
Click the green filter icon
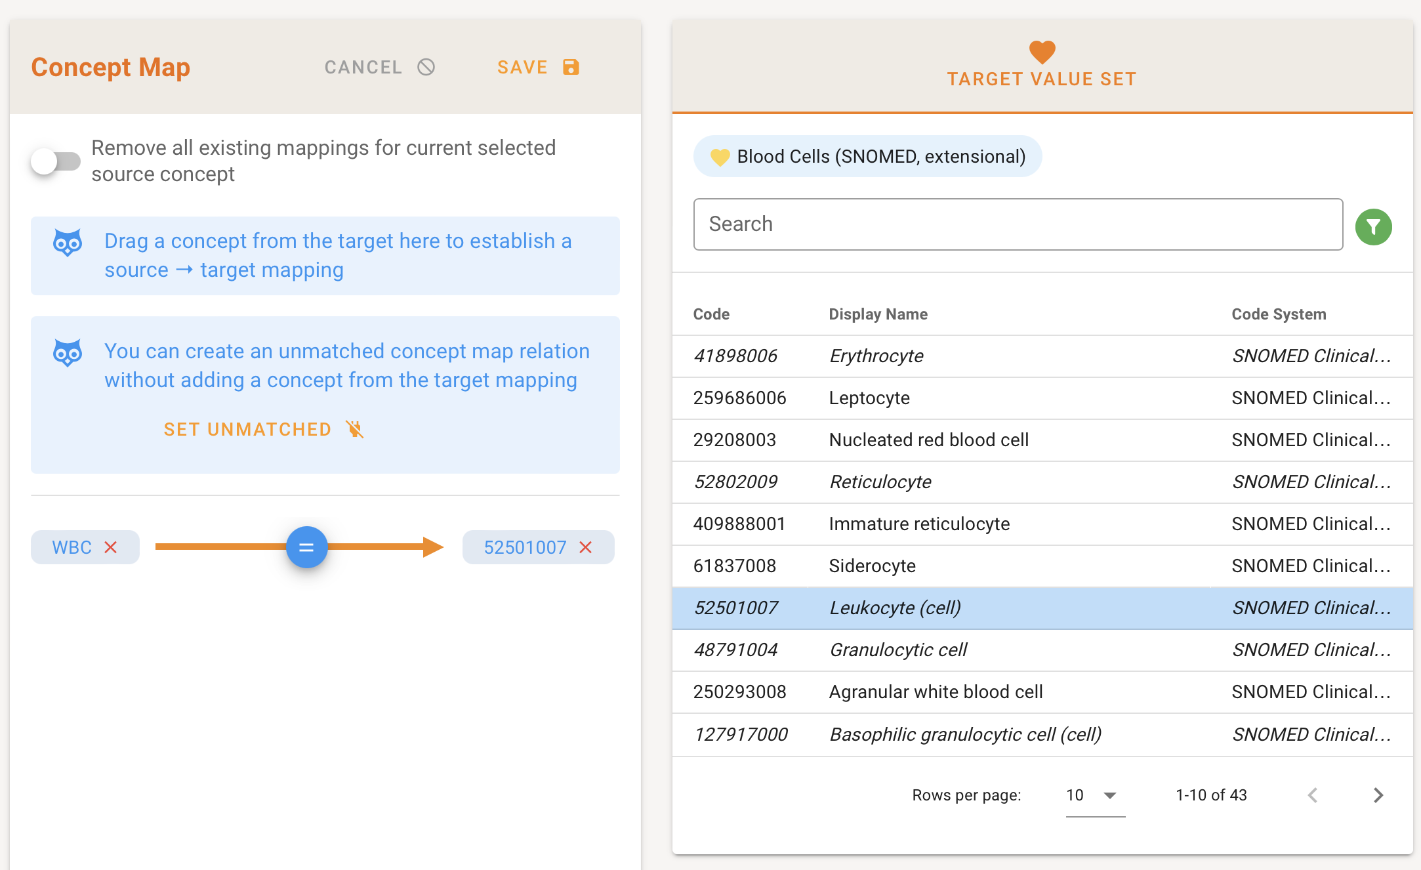(x=1373, y=227)
